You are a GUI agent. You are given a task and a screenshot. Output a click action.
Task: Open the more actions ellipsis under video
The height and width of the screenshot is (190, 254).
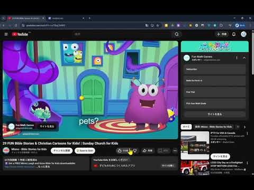click(175, 150)
